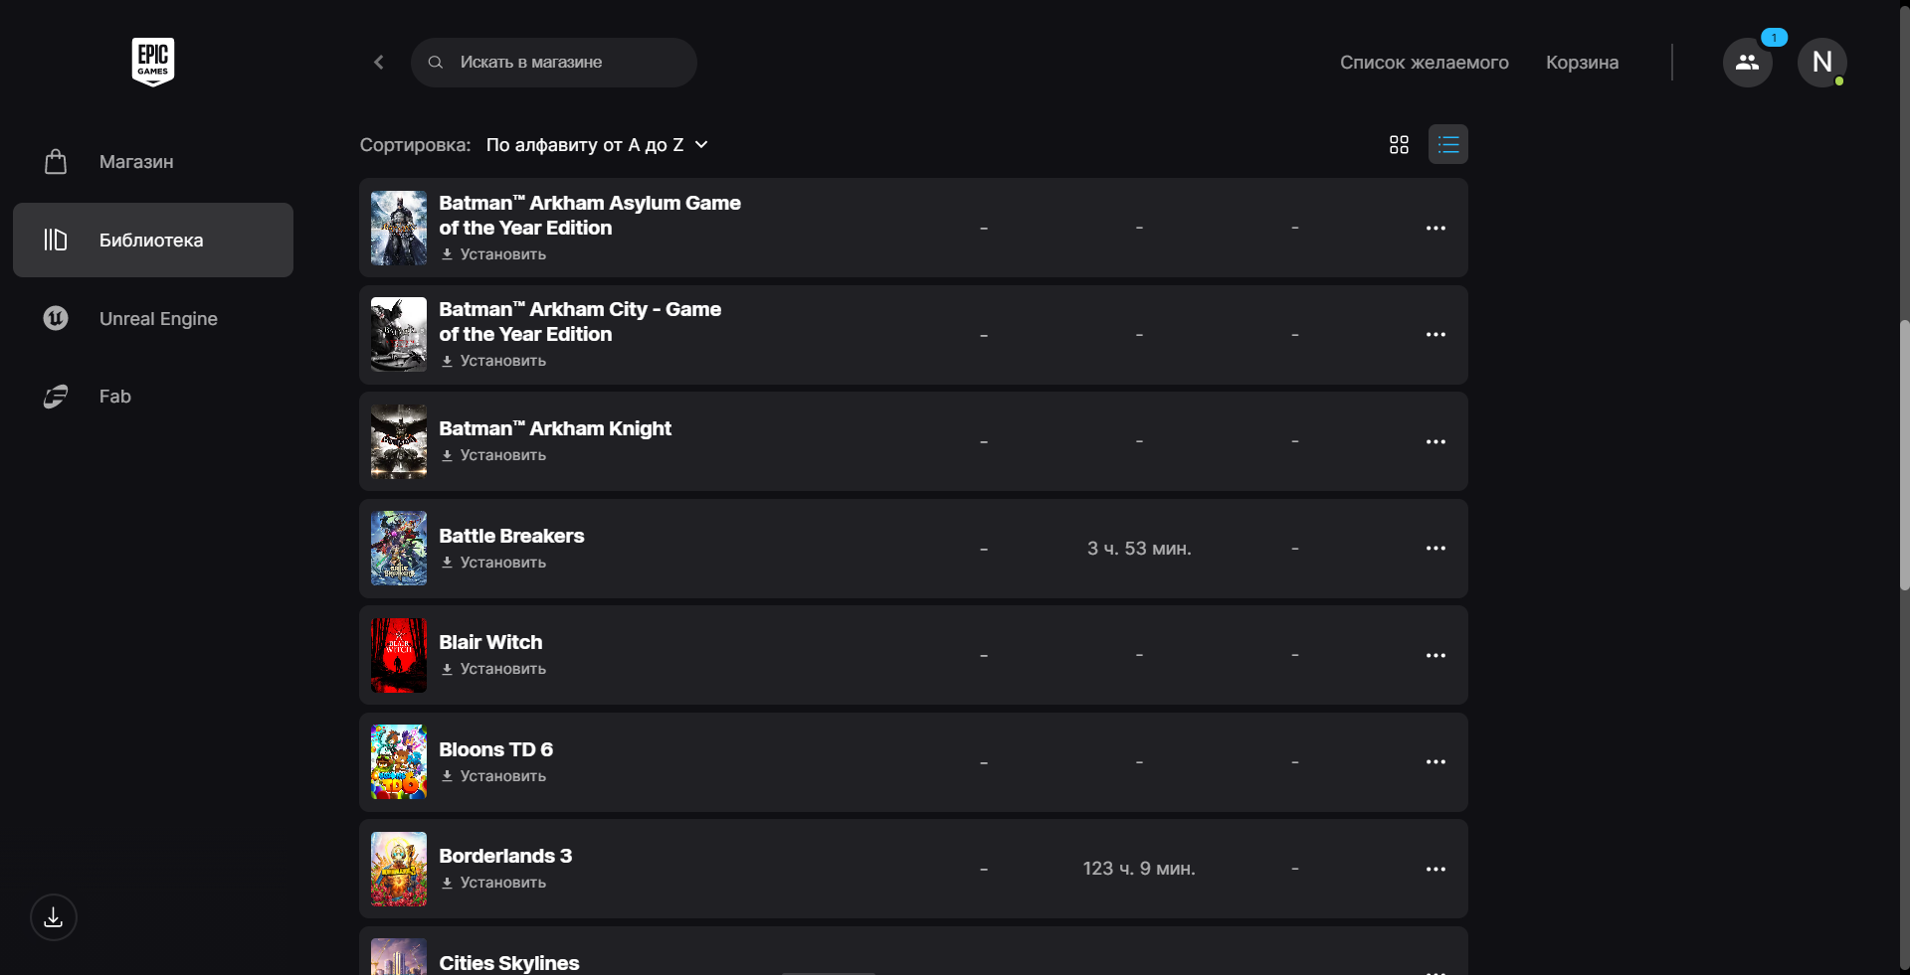
Task: Switch library to list view
Action: tap(1447, 145)
